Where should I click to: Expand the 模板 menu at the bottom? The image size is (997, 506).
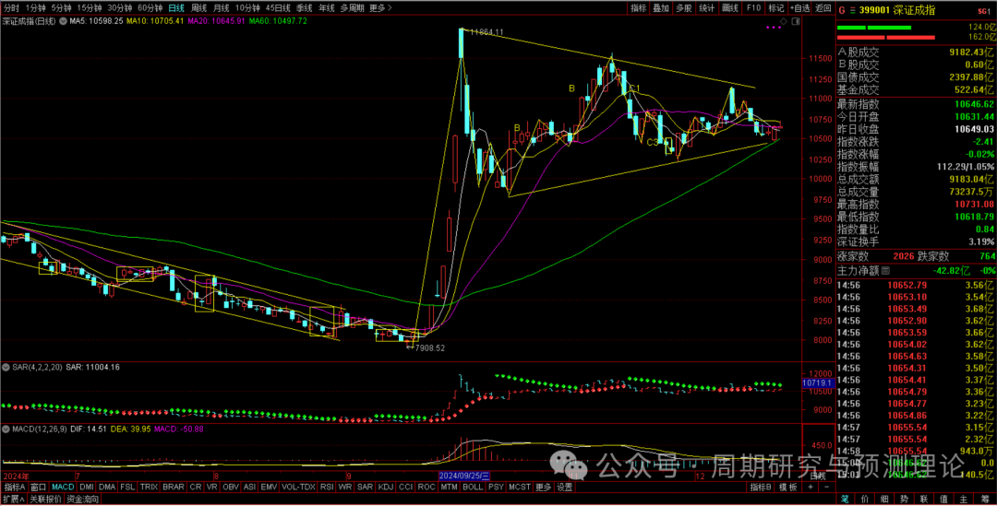click(x=788, y=487)
